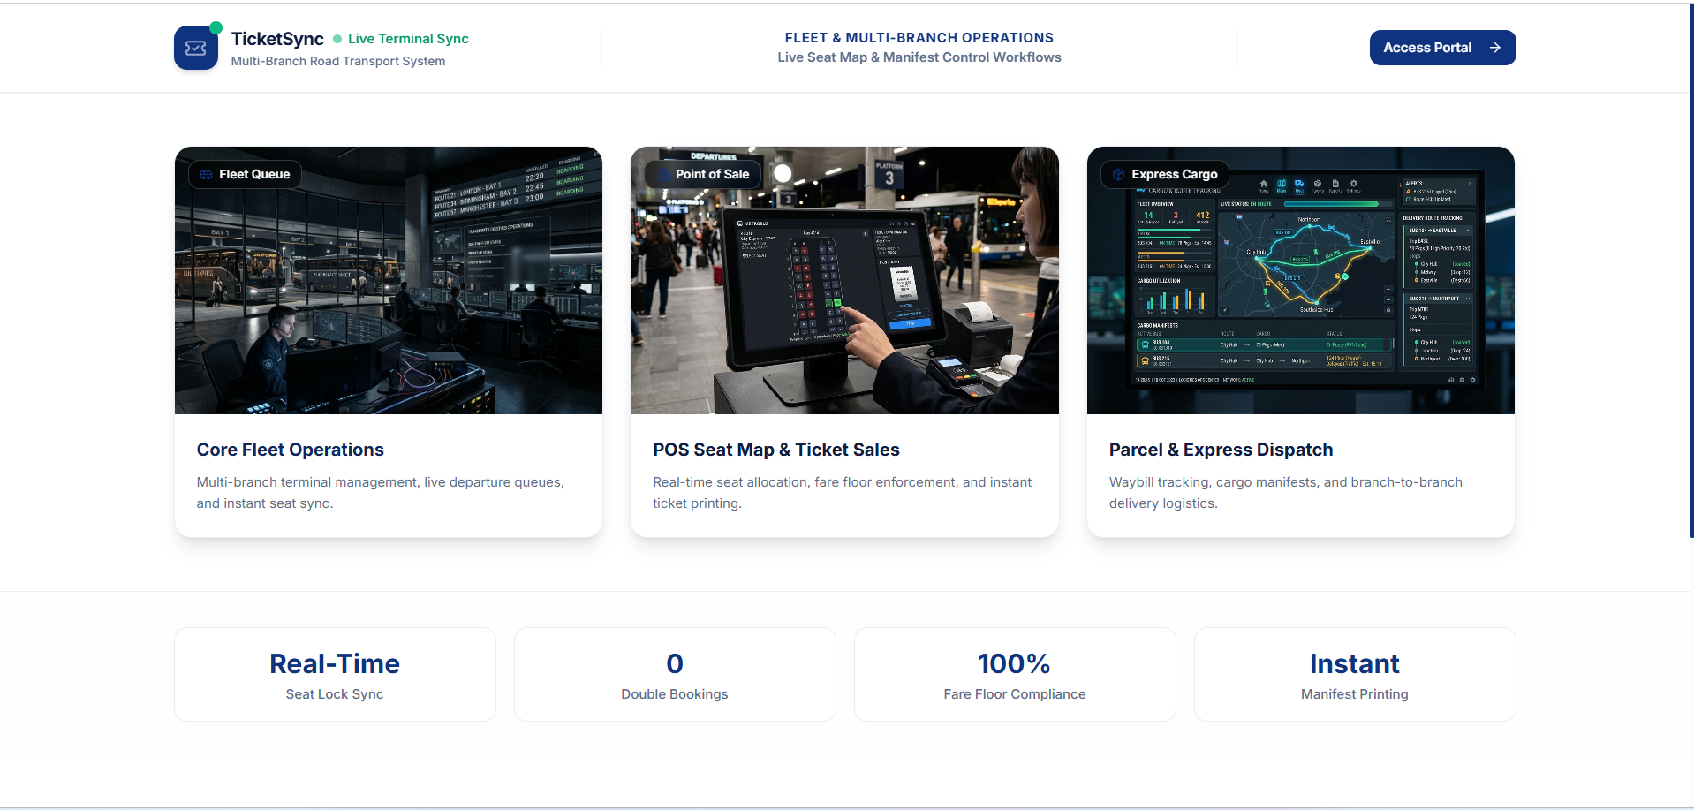This screenshot has width=1694, height=810.
Task: Click the Express Cargo badge box icon
Action: click(1118, 175)
